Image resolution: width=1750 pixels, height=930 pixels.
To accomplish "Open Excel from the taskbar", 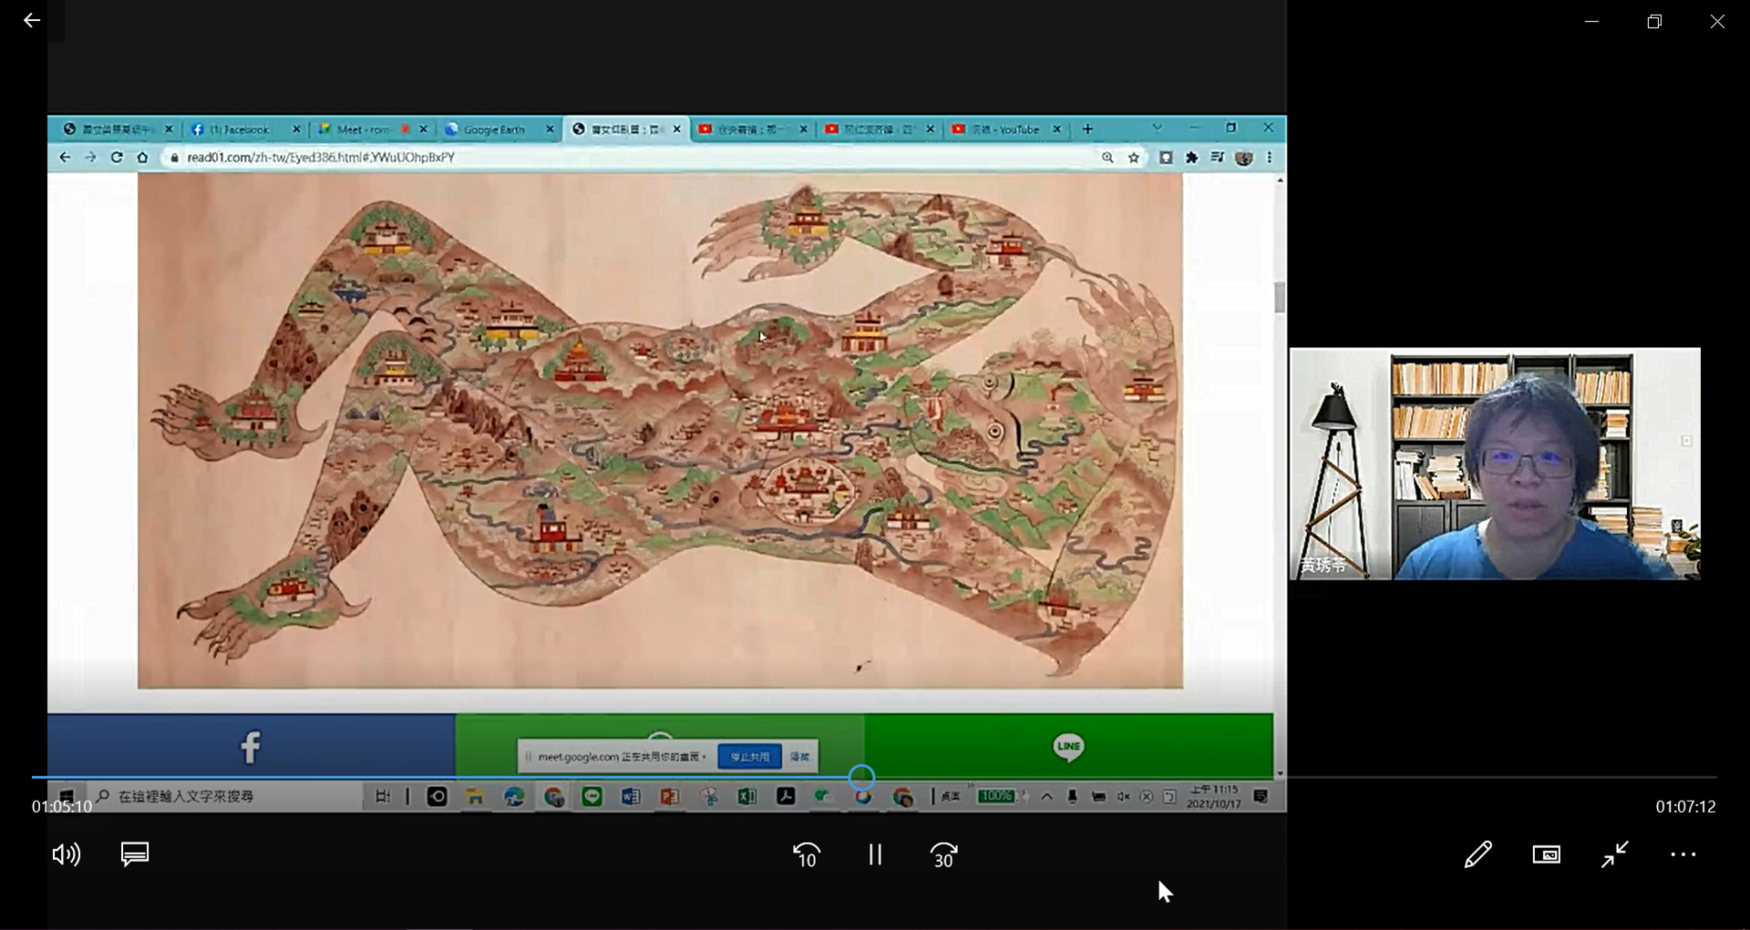I will [746, 796].
